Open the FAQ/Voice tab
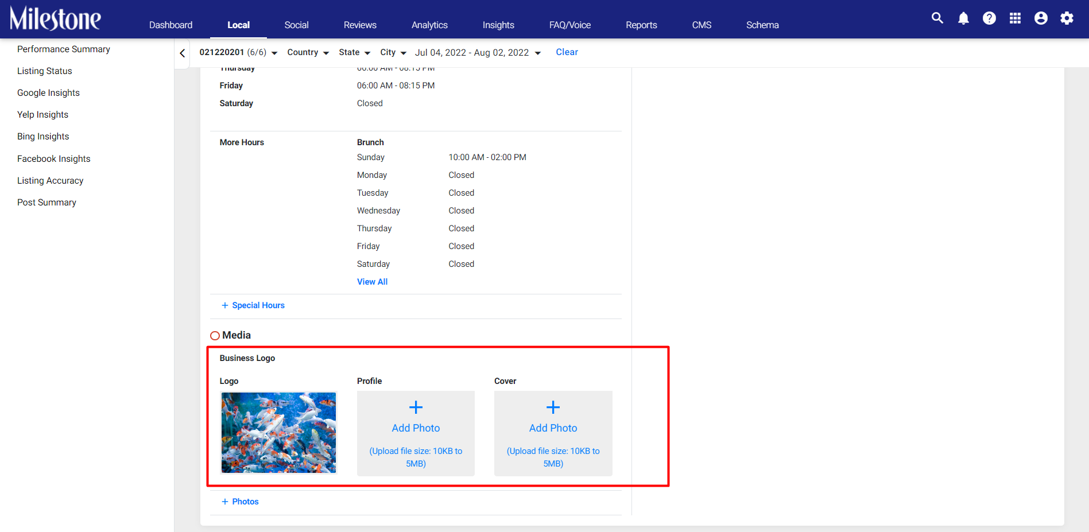Image resolution: width=1089 pixels, height=532 pixels. click(x=570, y=25)
